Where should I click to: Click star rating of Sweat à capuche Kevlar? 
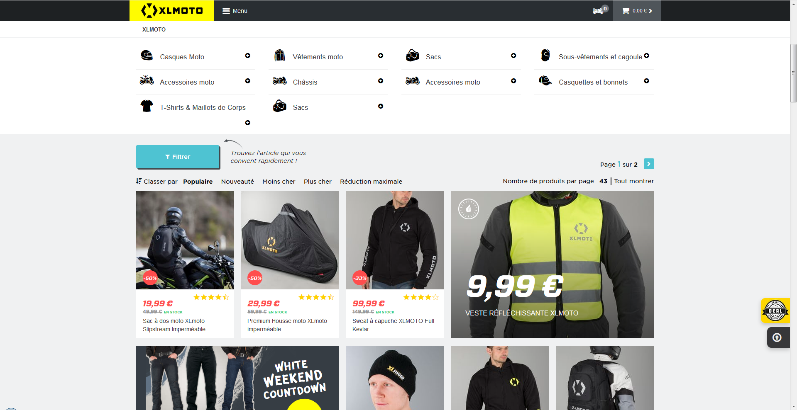(x=421, y=297)
